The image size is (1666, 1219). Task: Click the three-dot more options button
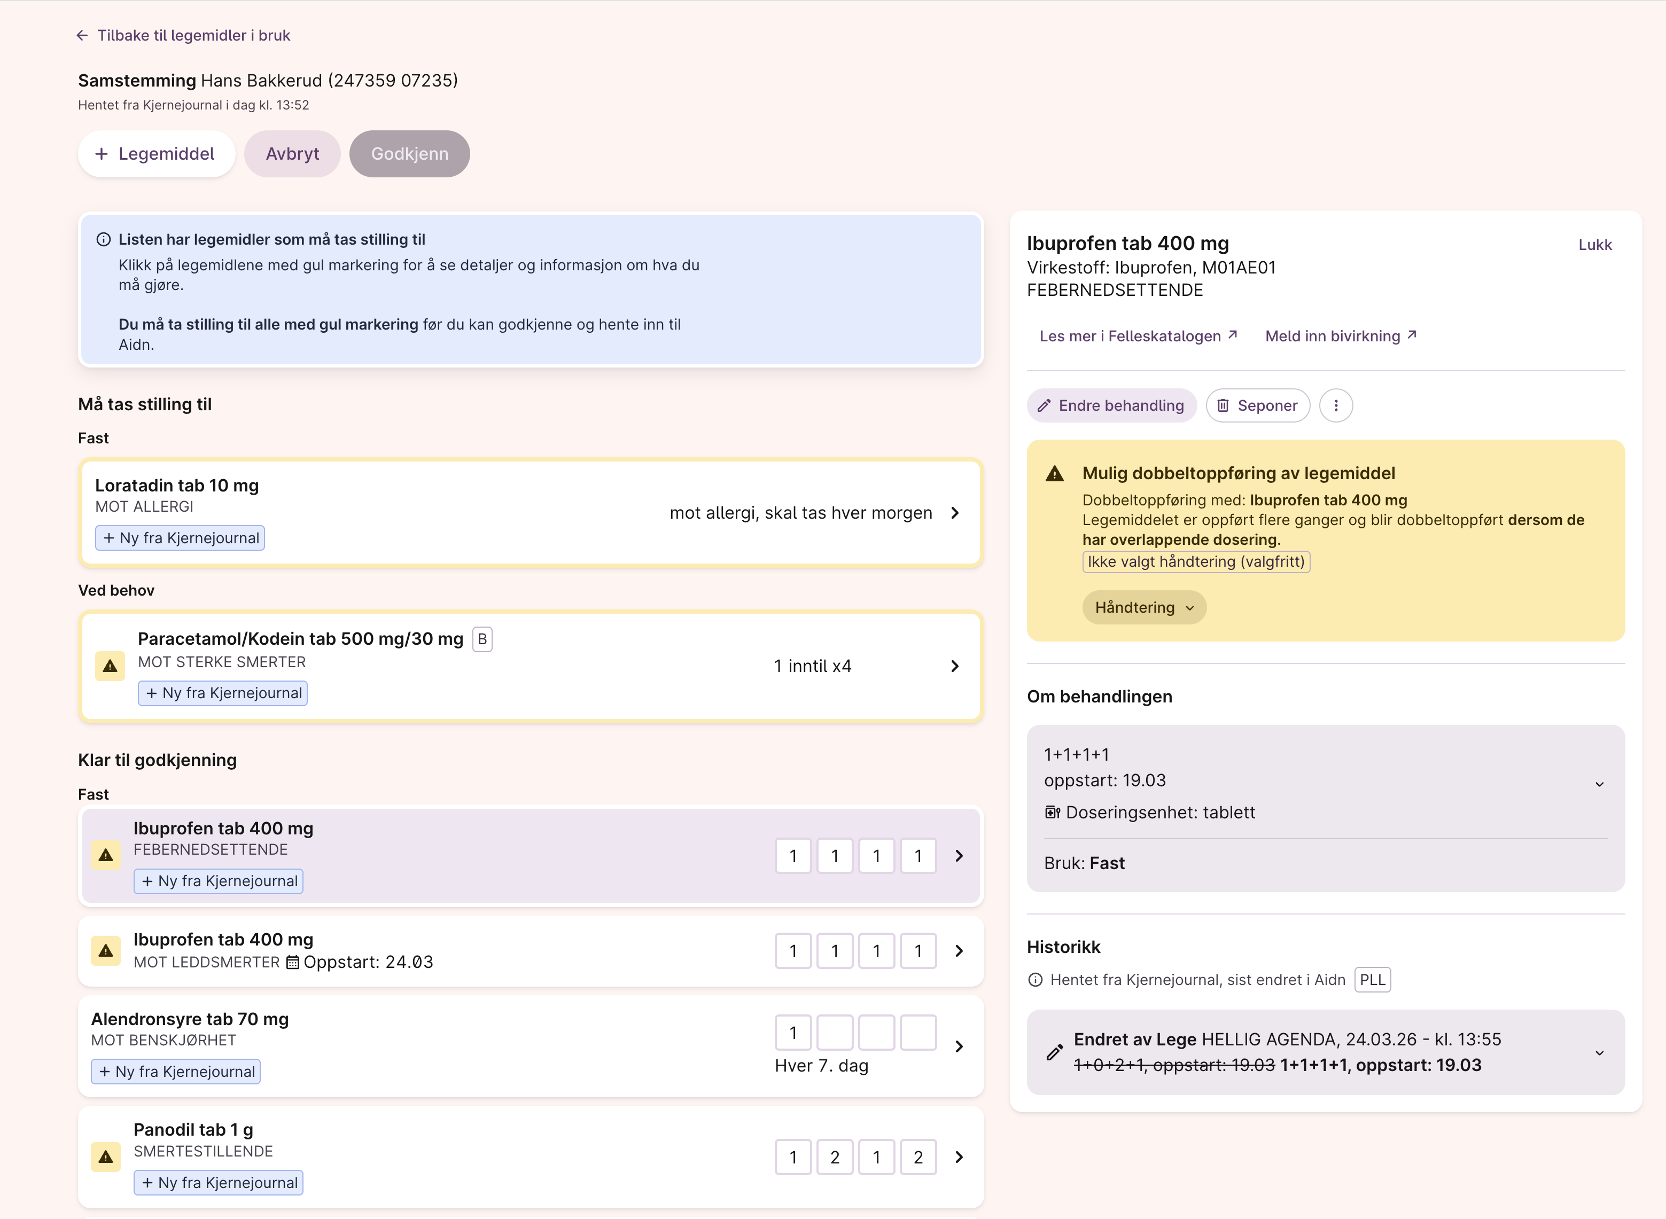[1335, 405]
